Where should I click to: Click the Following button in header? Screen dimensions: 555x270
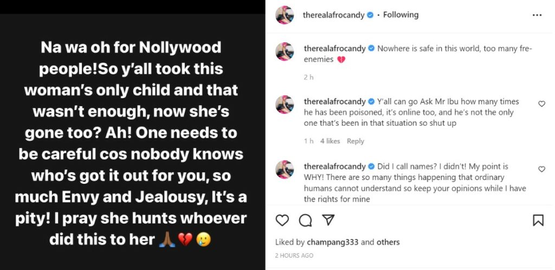coord(401,15)
